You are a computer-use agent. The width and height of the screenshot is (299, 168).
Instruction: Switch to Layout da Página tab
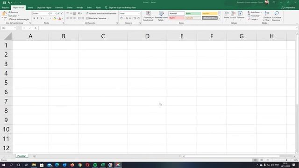pyautogui.click(x=44, y=7)
